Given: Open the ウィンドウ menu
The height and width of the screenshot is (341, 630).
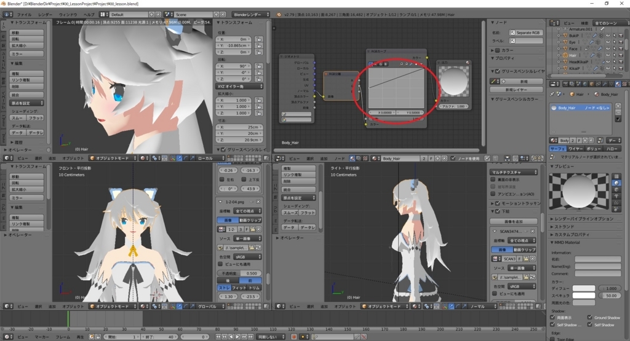Looking at the screenshot, I should point(68,15).
